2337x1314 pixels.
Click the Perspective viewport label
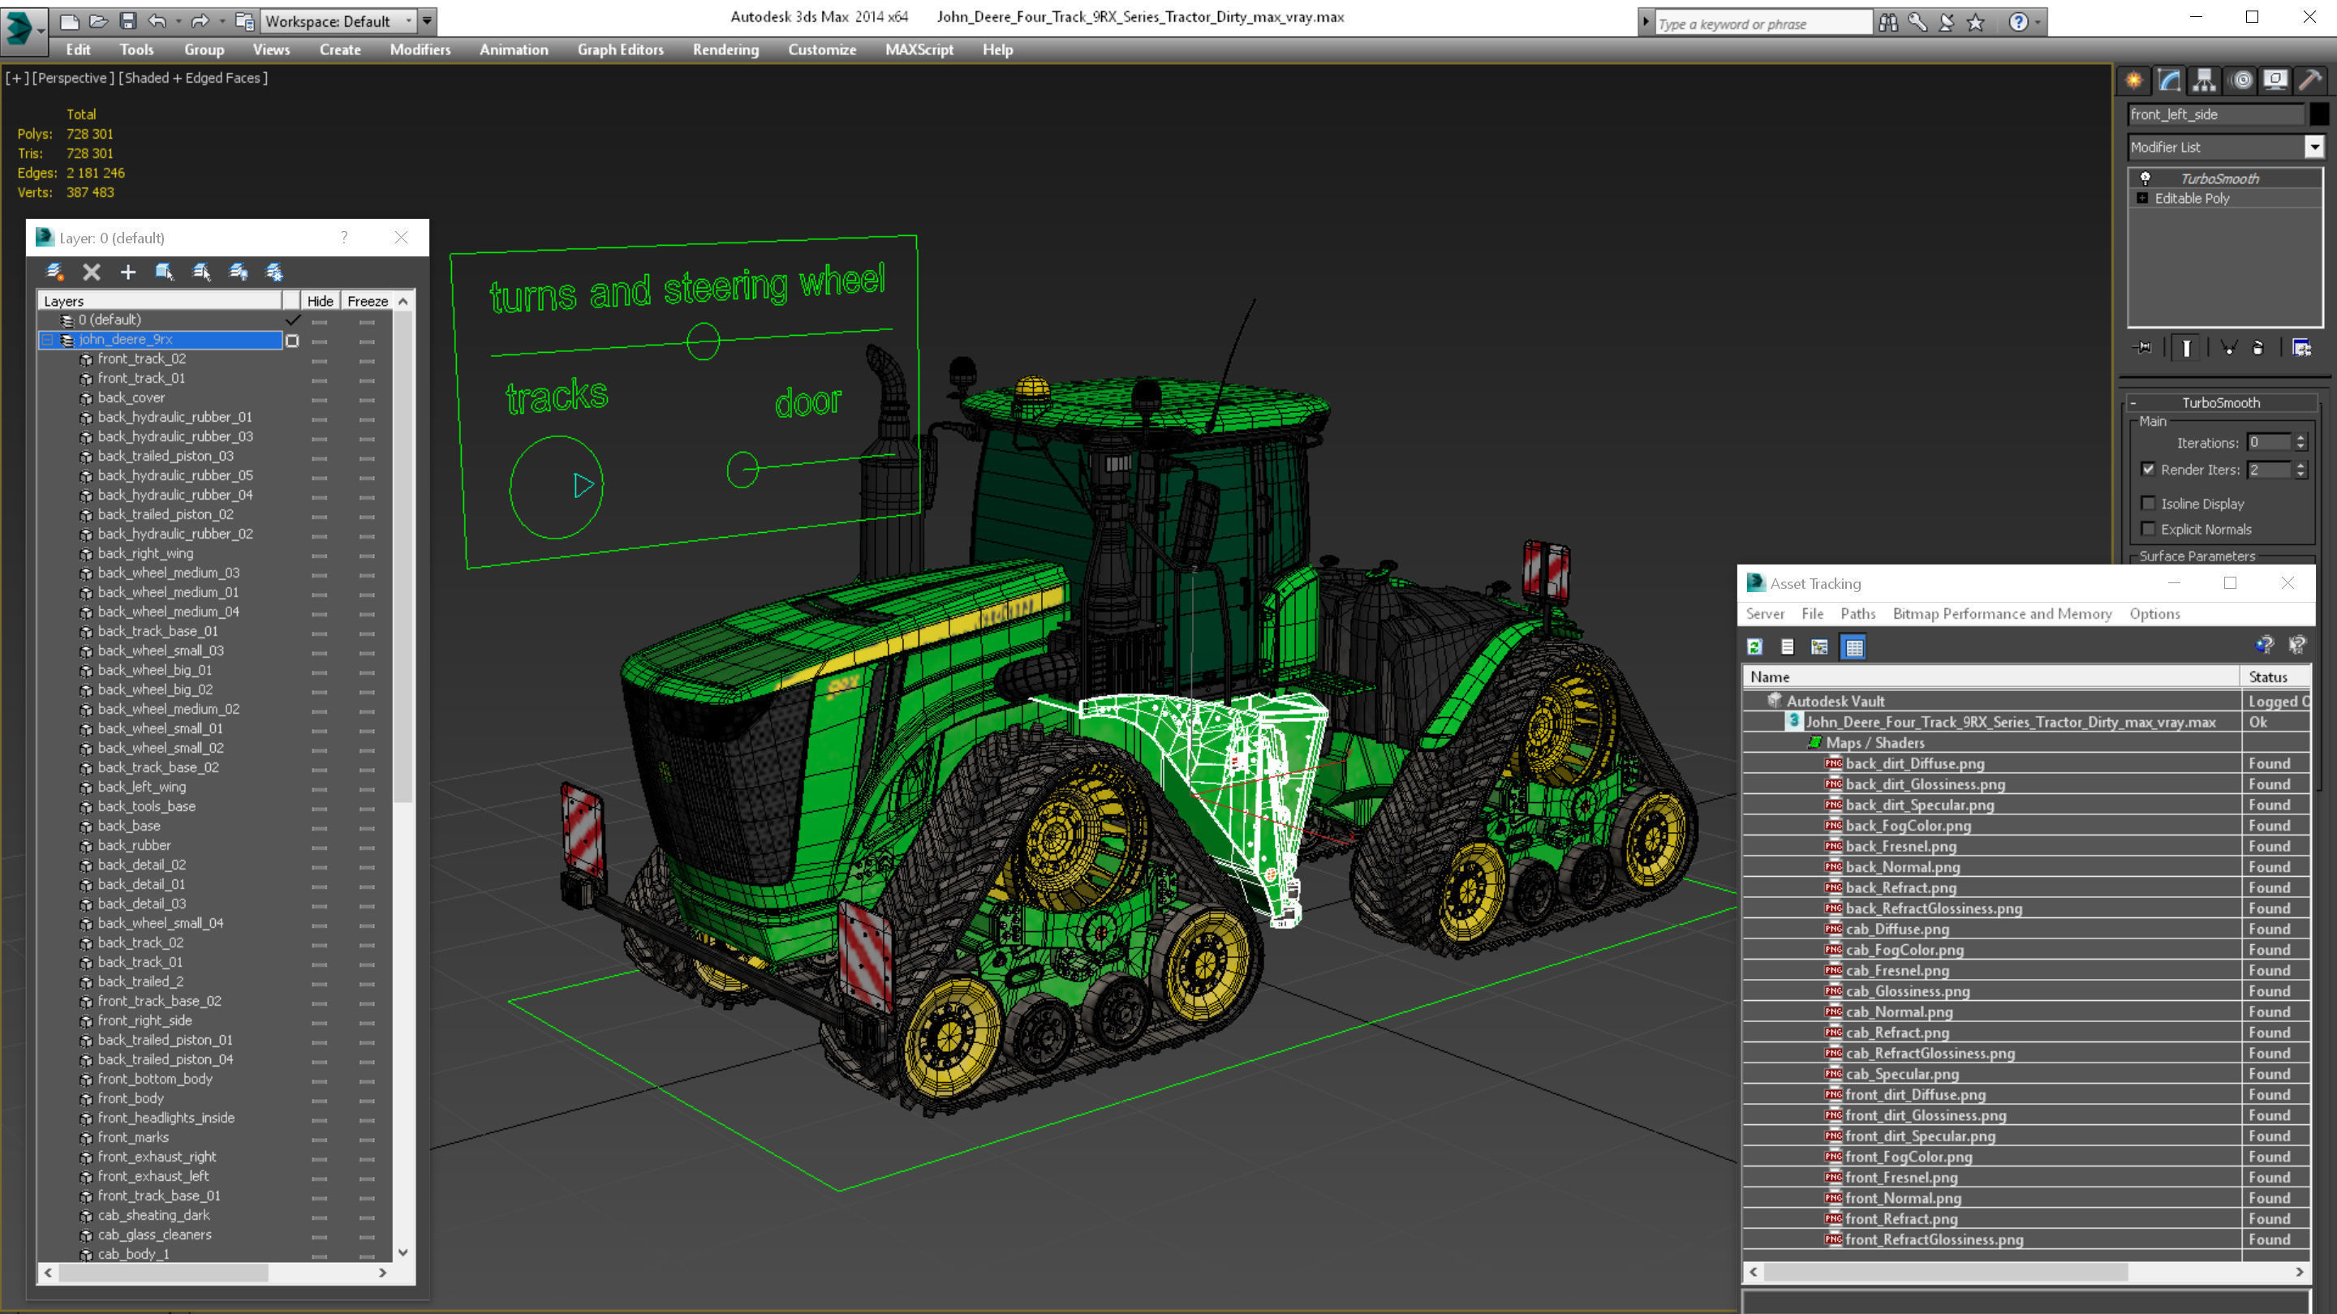click(x=72, y=78)
